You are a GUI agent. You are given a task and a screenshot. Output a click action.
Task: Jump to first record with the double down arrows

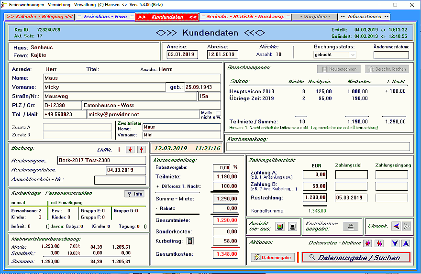(x=367, y=243)
